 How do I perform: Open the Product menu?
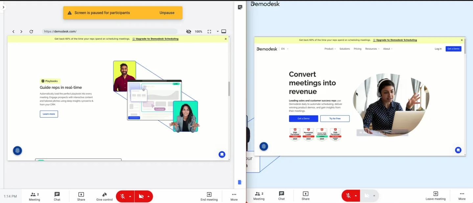330,49
